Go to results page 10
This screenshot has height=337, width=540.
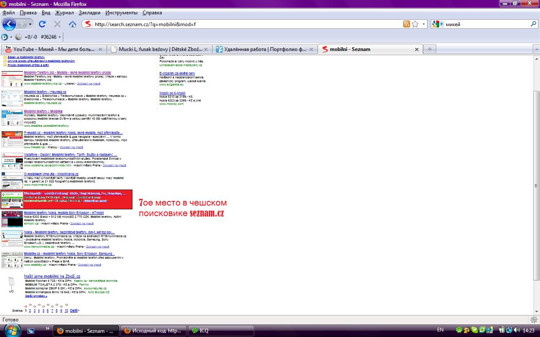66,311
